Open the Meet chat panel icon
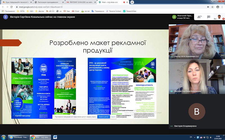Screen dimensions: 225x140 click(x=209, y=17)
